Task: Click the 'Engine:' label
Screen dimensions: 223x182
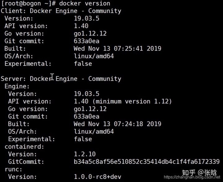Action: 17,87
